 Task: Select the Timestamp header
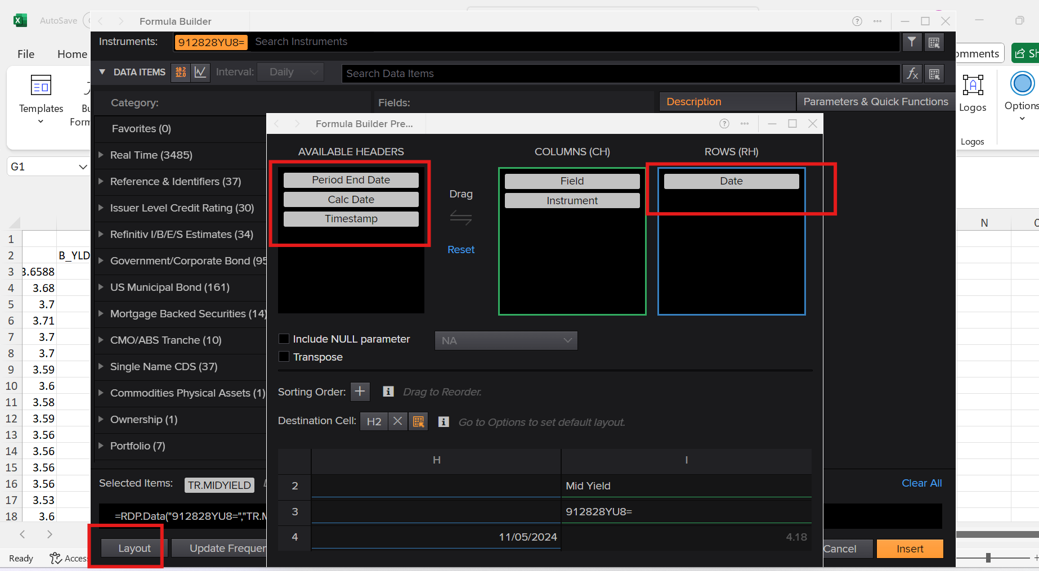351,219
